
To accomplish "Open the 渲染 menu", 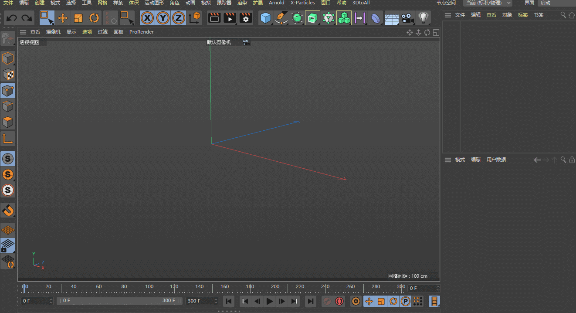I will 242,3.
